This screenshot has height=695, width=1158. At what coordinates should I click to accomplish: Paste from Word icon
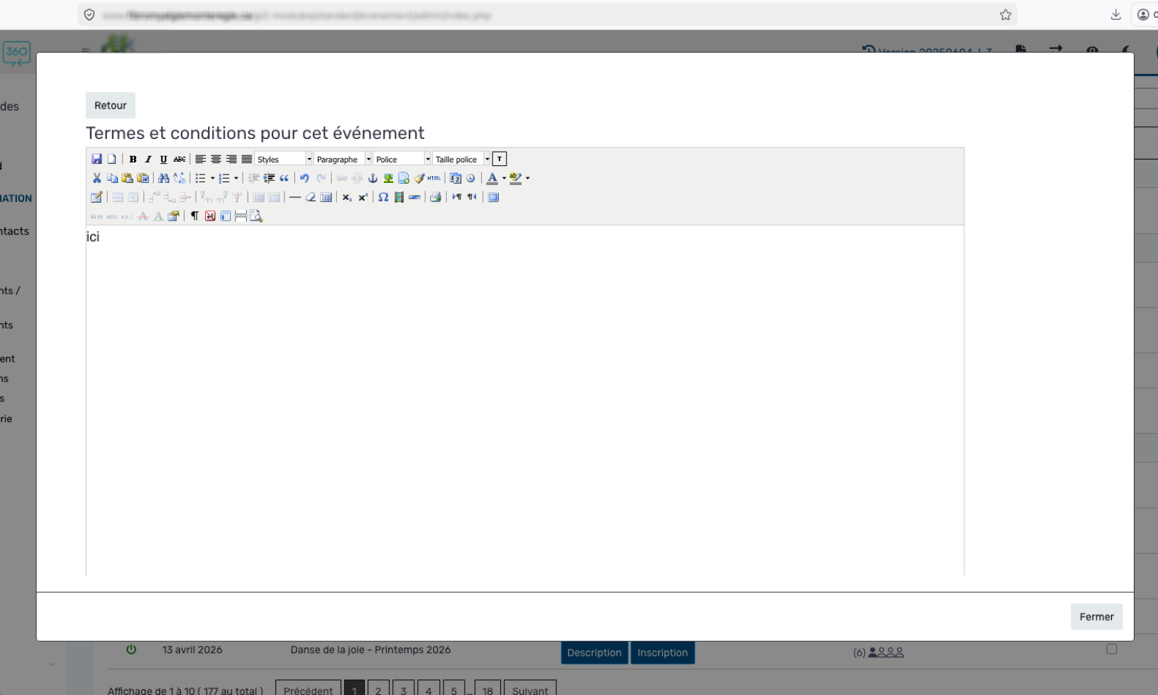point(143,178)
